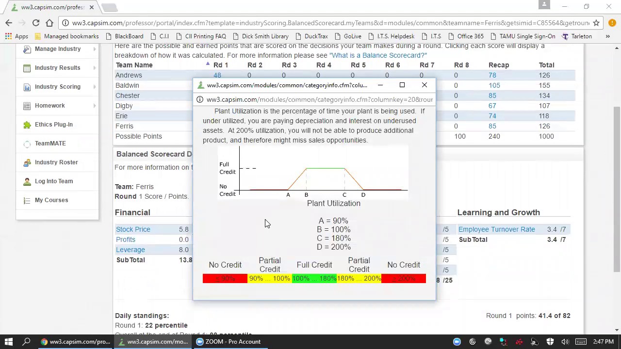621x349 pixels.
Task: Go to the browser home page
Action: [x=49, y=23]
